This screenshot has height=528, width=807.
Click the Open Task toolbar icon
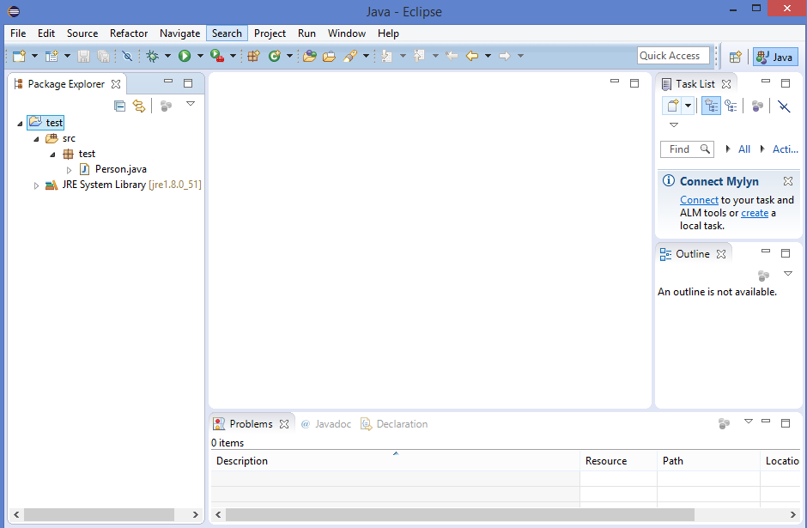coord(329,56)
